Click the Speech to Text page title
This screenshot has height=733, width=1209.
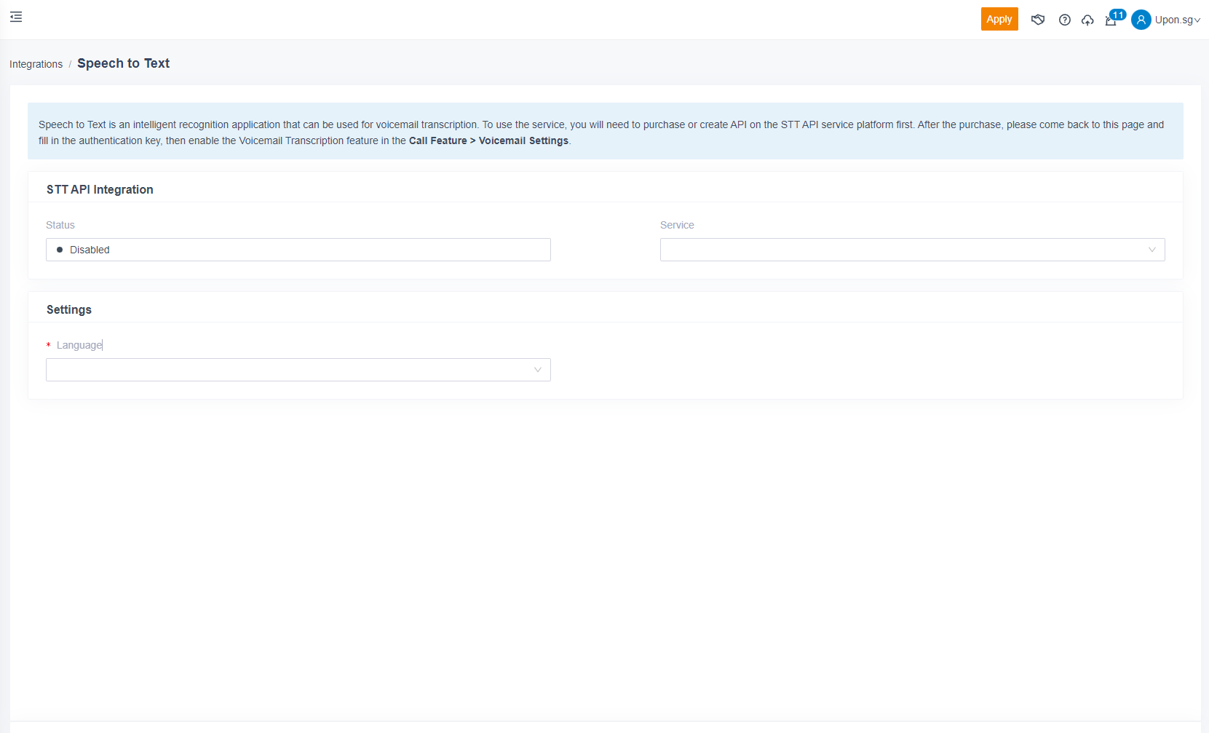click(123, 63)
